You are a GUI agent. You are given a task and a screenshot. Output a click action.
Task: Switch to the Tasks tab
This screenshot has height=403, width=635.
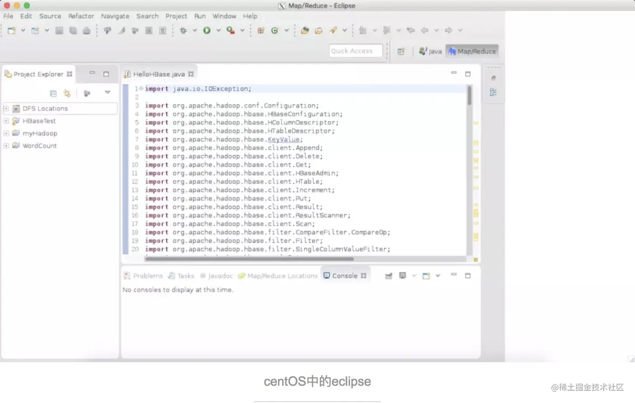click(x=181, y=276)
